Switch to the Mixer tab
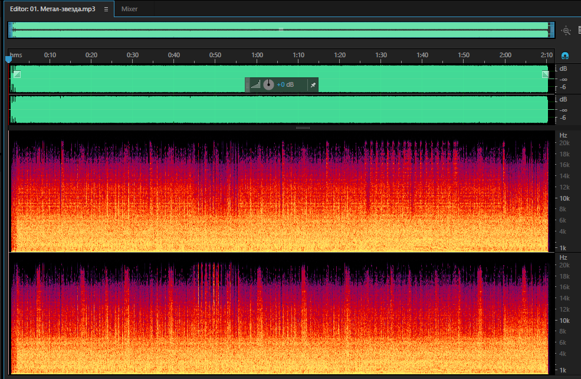 coord(129,9)
